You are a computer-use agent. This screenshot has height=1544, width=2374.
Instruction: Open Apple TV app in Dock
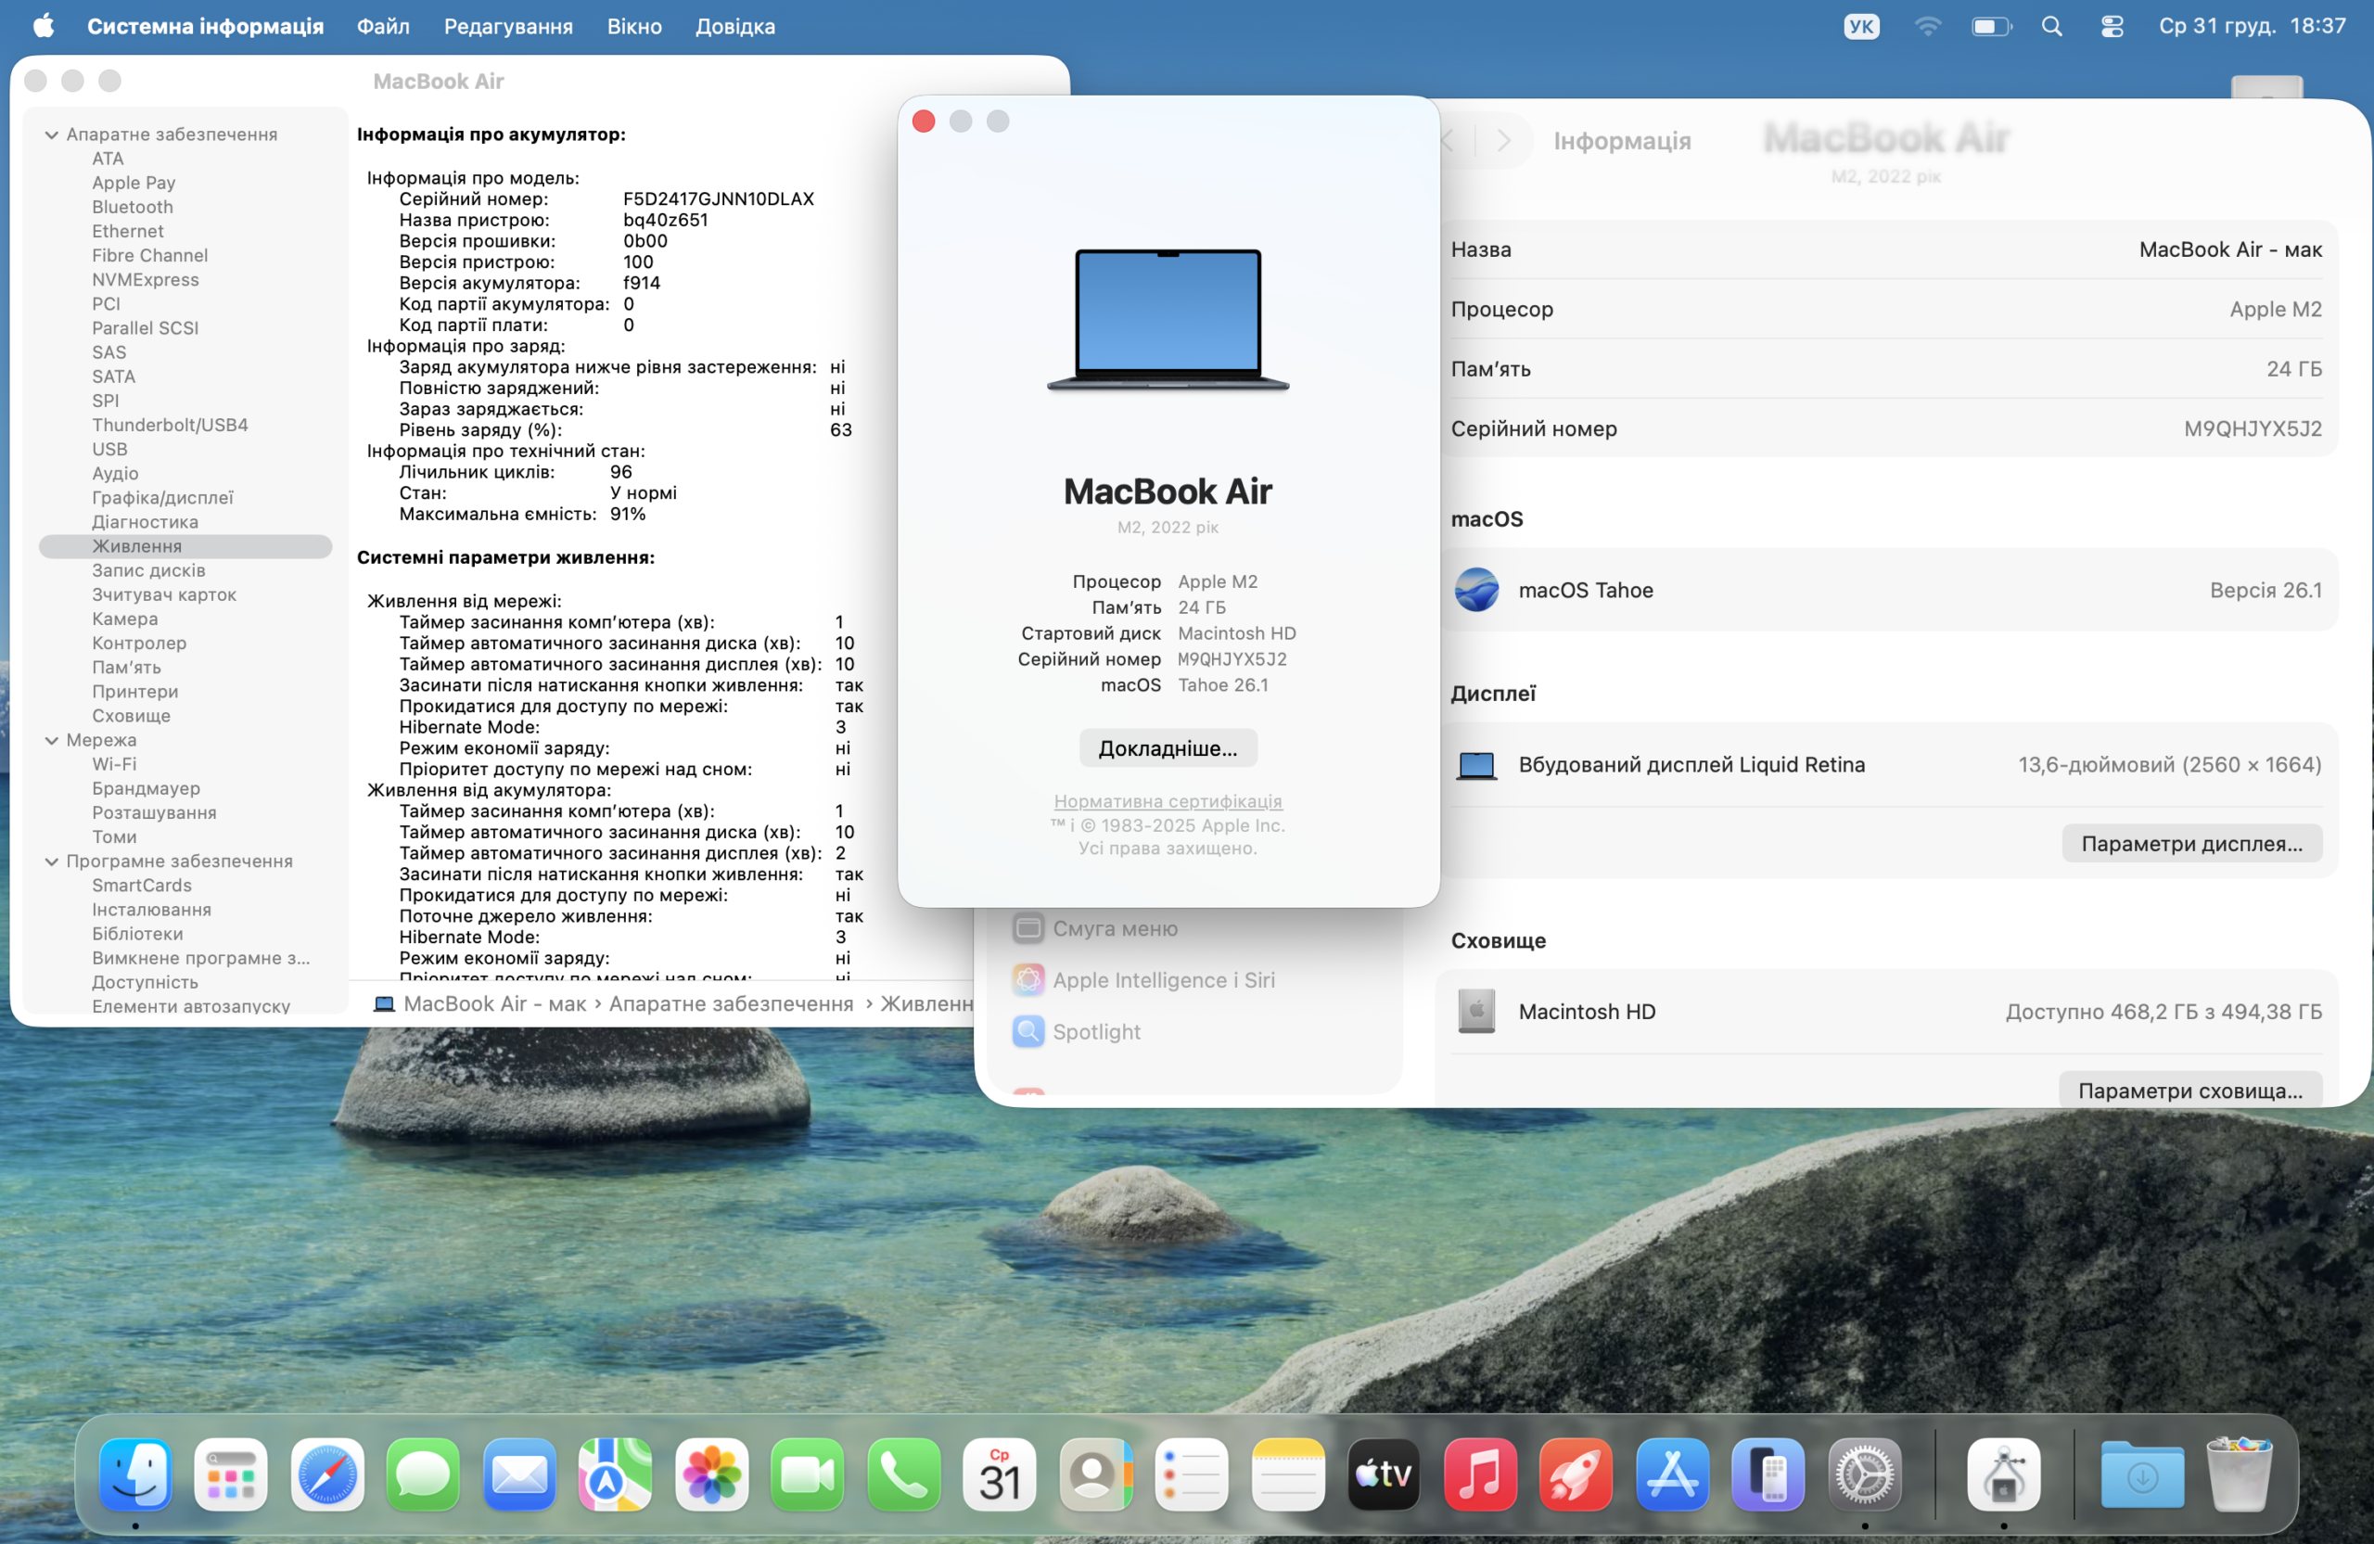coord(1384,1474)
